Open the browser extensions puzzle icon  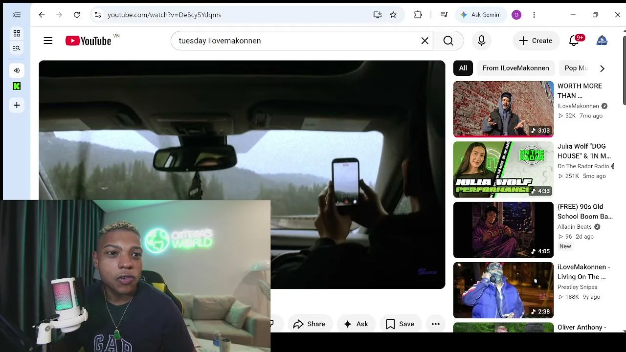[x=418, y=15]
